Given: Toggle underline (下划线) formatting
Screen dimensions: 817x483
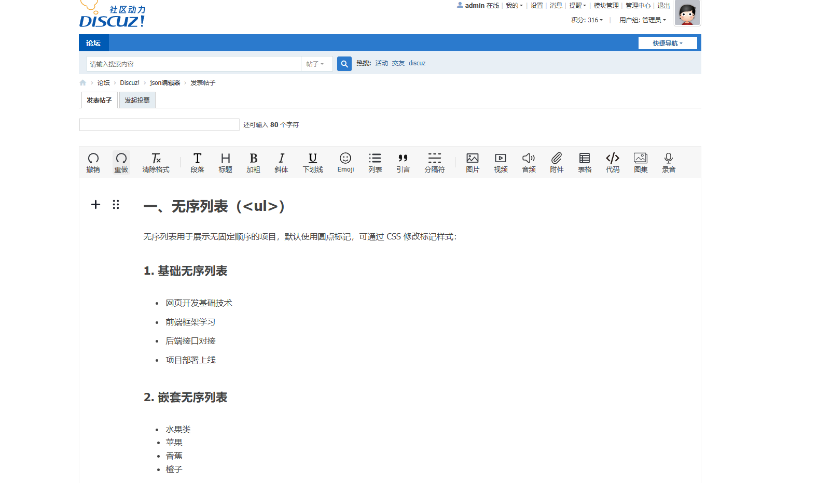Looking at the screenshot, I should tap(313, 162).
